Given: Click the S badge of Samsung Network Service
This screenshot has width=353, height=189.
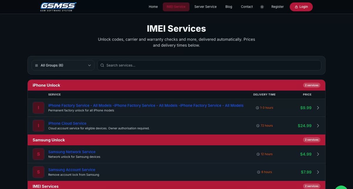Looking at the screenshot, I should pyautogui.click(x=39, y=154).
